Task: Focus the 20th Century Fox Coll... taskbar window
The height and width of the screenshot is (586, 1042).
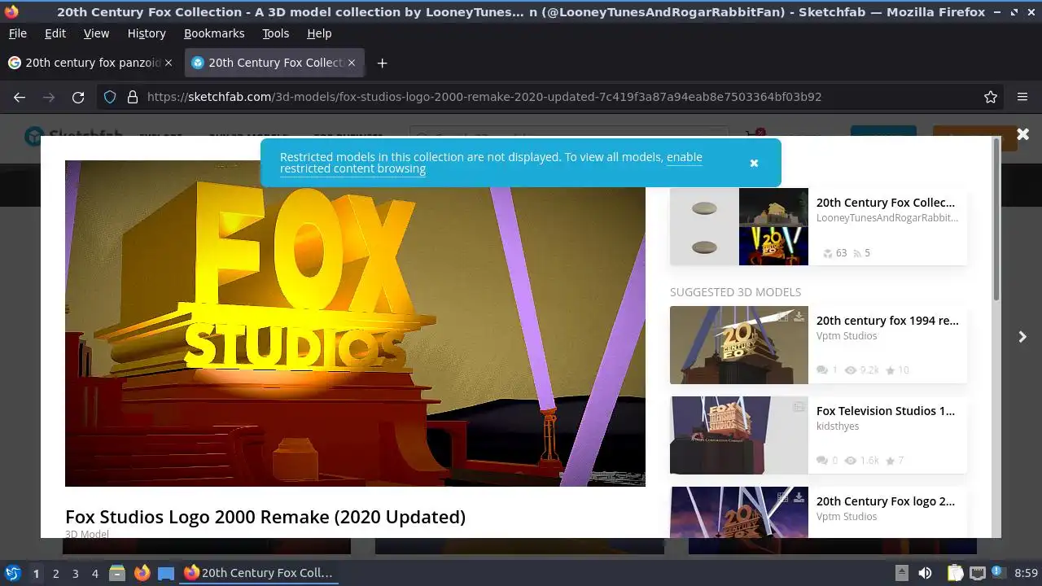Action: tap(259, 573)
